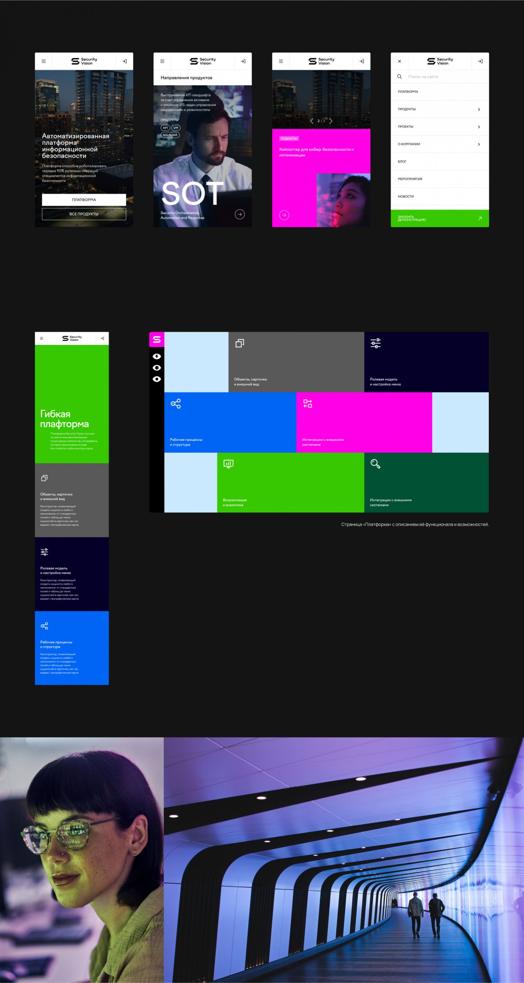524x983 pixels.
Task: Click the search magnifier icon in the navigation menu
Action: (399, 77)
